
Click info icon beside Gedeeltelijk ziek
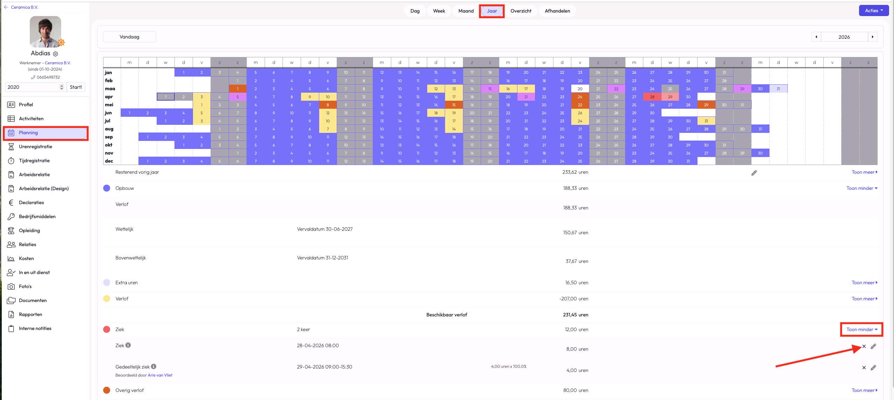153,366
